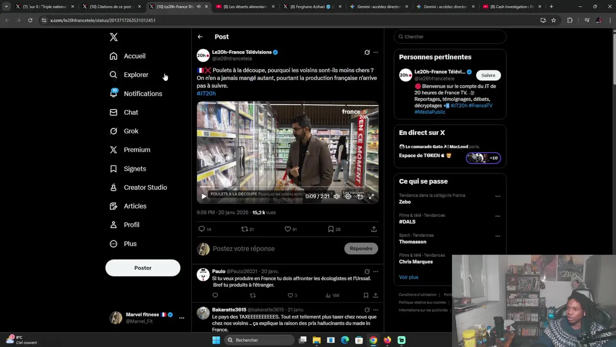
Task: Open tab search dropdown arrow
Action: (x=6, y=7)
